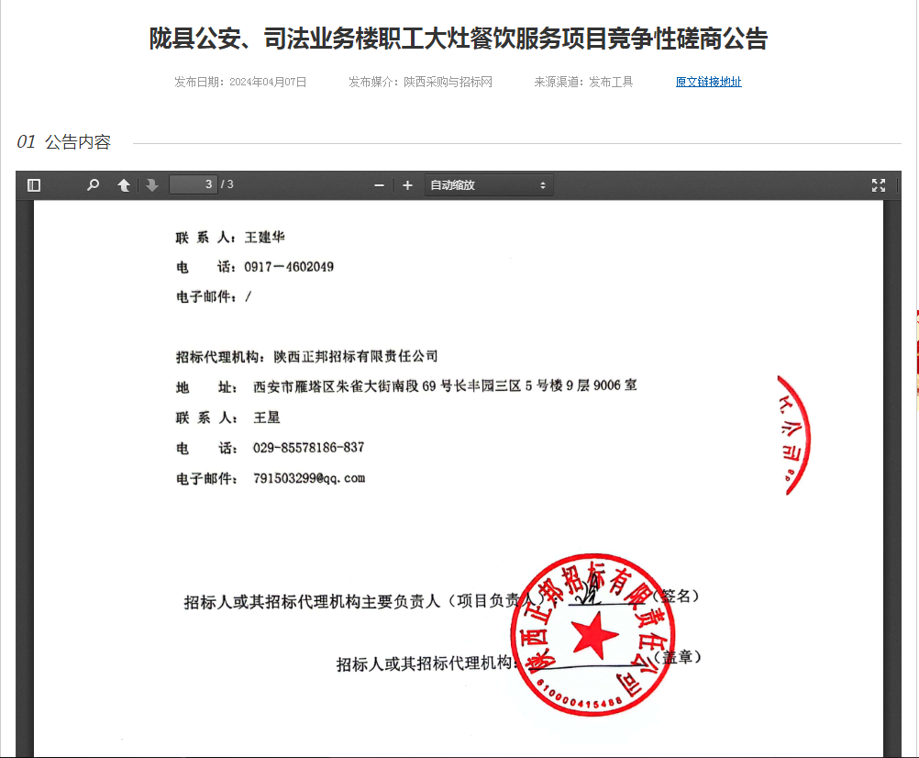Image resolution: width=919 pixels, height=758 pixels.
Task: Click the address line starting with 西安市雁塔区
Action: (x=445, y=385)
